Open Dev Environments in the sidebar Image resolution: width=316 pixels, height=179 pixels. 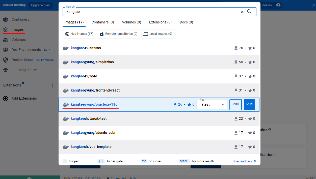point(26,50)
